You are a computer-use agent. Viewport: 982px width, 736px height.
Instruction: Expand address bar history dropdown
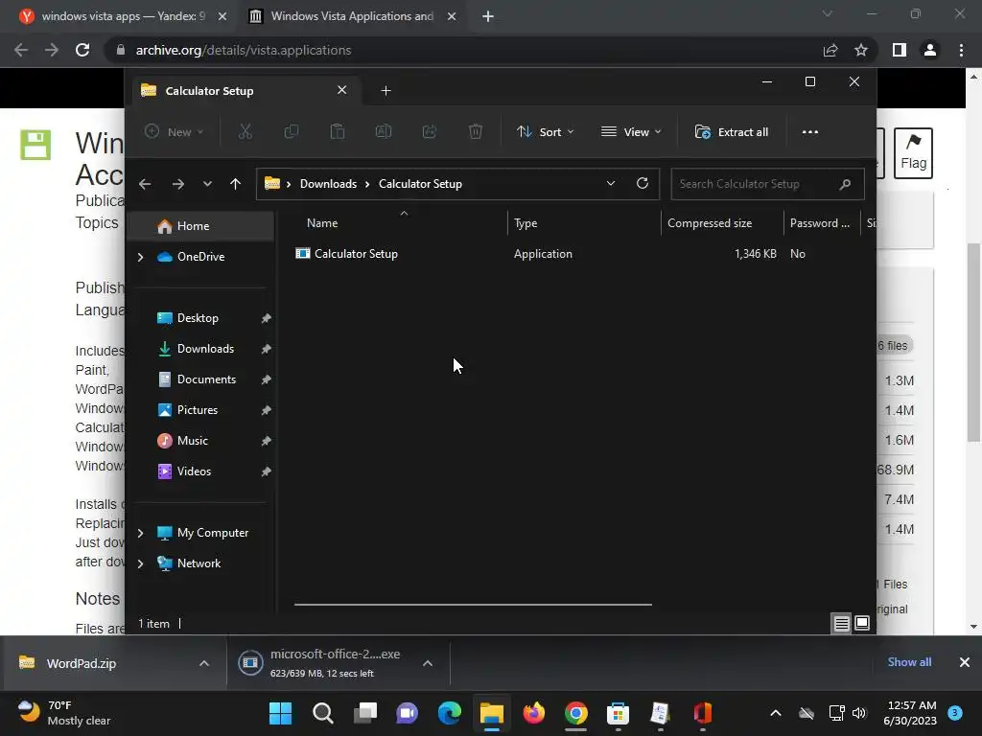(x=611, y=183)
